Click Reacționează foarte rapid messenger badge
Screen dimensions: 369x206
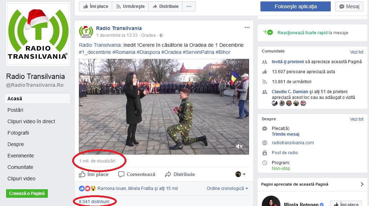click(x=268, y=32)
